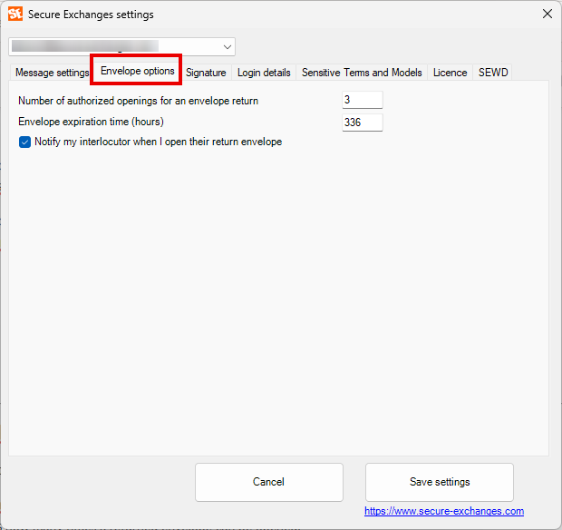
Task: Open the account selection dropdown
Action: (x=121, y=46)
